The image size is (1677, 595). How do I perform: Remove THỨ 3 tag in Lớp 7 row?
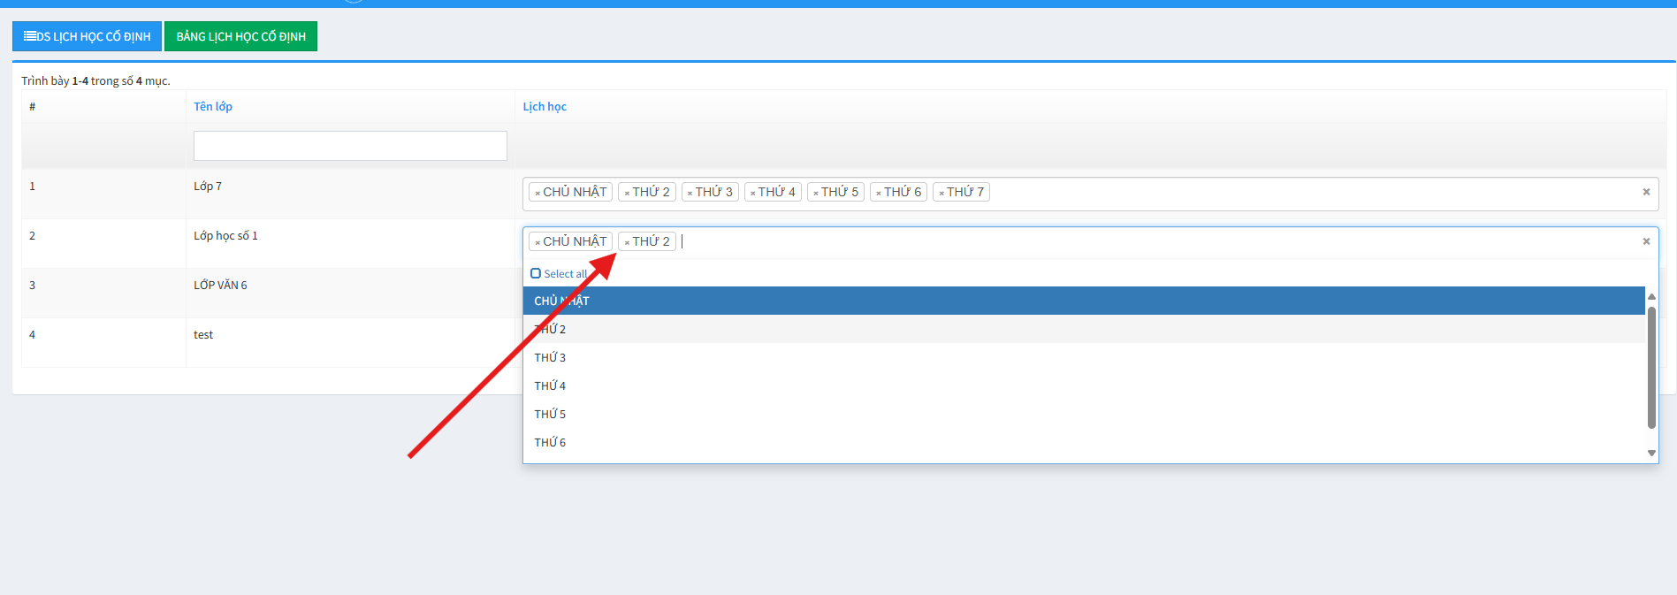coord(690,193)
